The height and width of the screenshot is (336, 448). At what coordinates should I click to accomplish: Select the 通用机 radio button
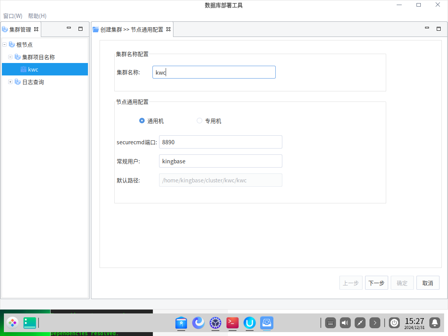(x=142, y=121)
